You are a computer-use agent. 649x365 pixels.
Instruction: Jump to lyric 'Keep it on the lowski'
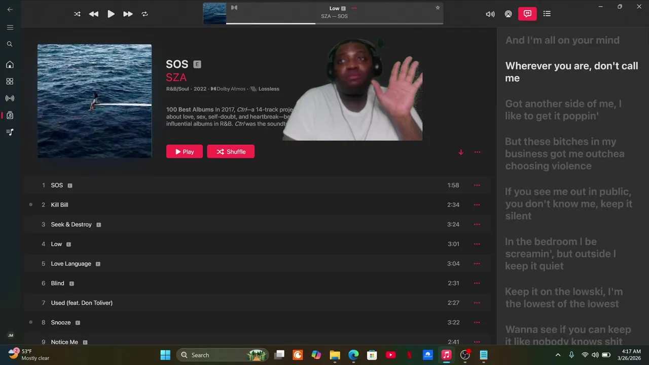[564, 298]
